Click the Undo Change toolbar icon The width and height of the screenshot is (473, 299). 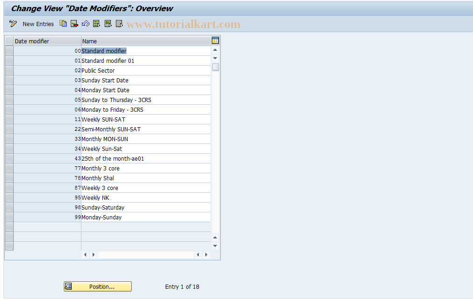point(85,24)
